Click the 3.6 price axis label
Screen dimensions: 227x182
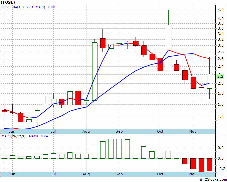coord(220,28)
